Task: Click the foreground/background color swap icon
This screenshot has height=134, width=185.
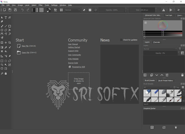Action: 49,9
